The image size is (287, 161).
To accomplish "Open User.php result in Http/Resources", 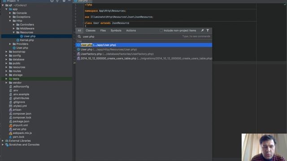I will (x=144, y=50).
